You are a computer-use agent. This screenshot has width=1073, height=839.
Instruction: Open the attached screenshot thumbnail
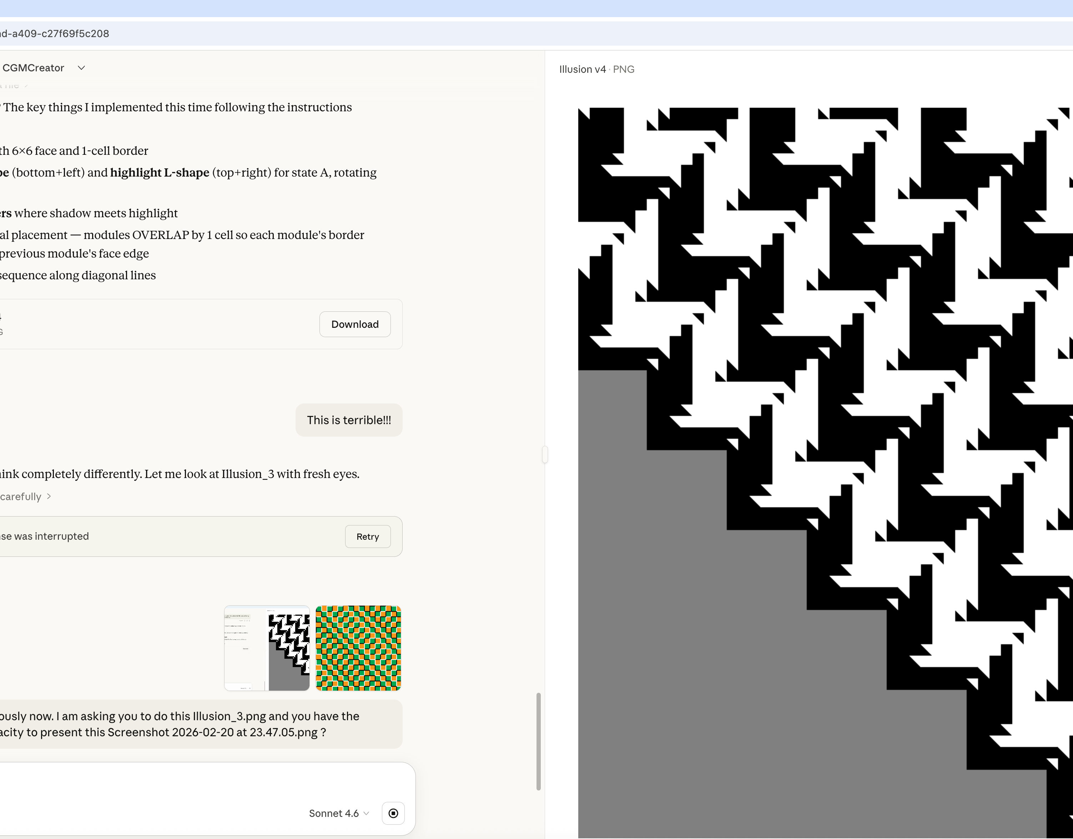click(267, 648)
